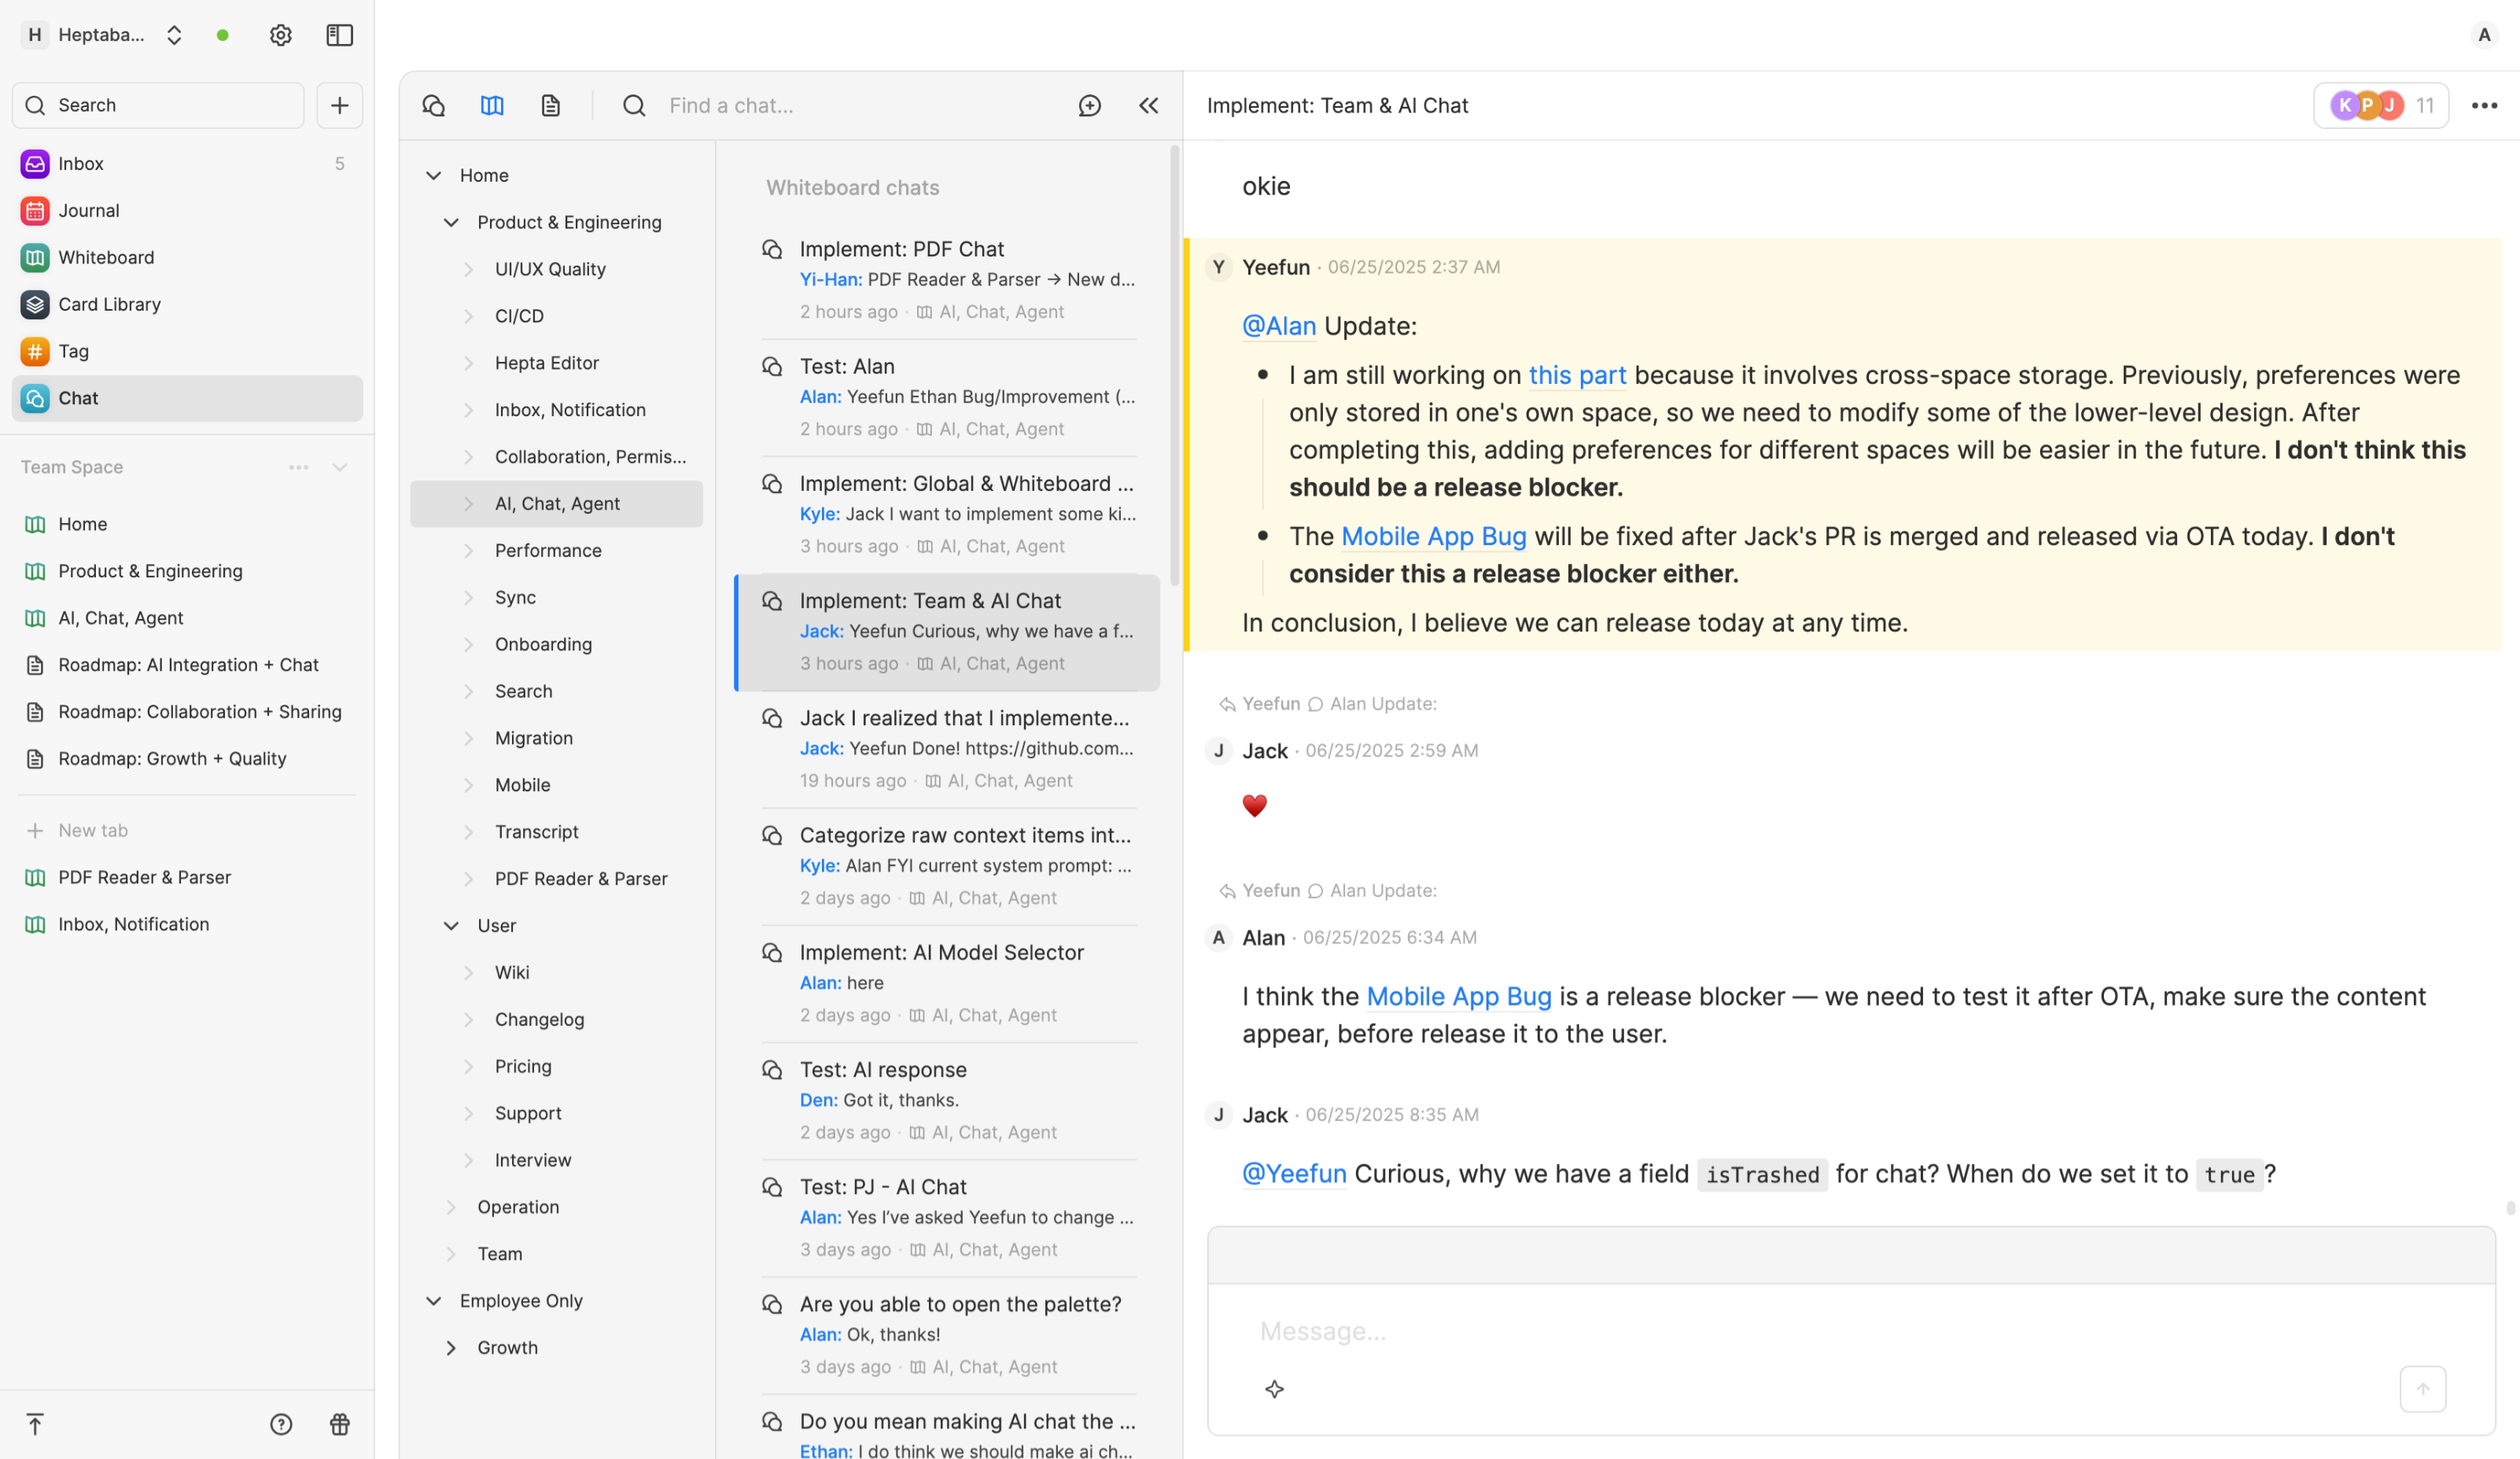Focus the sidebar Search field
2520x1459 pixels.
158,105
